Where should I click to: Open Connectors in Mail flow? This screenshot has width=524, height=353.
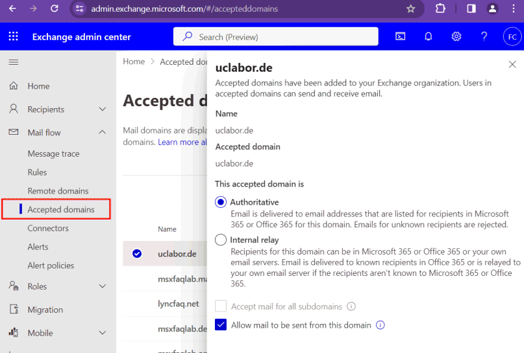coord(48,229)
